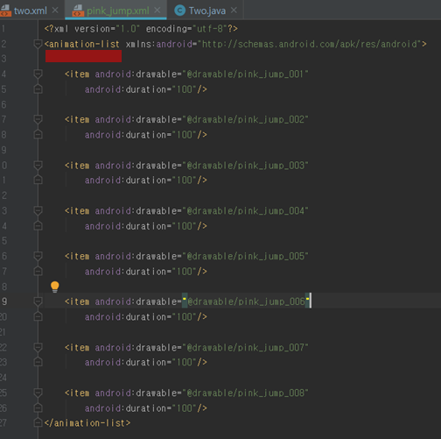The image size is (441, 439).
Task: Collapse the pink_jump_006 item fold marker
Action: 38,301
